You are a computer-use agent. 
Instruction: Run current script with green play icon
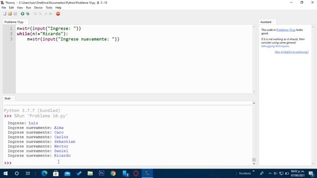(22, 14)
